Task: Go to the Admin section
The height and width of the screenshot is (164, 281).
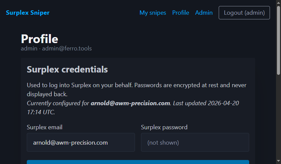Action: pos(204,13)
